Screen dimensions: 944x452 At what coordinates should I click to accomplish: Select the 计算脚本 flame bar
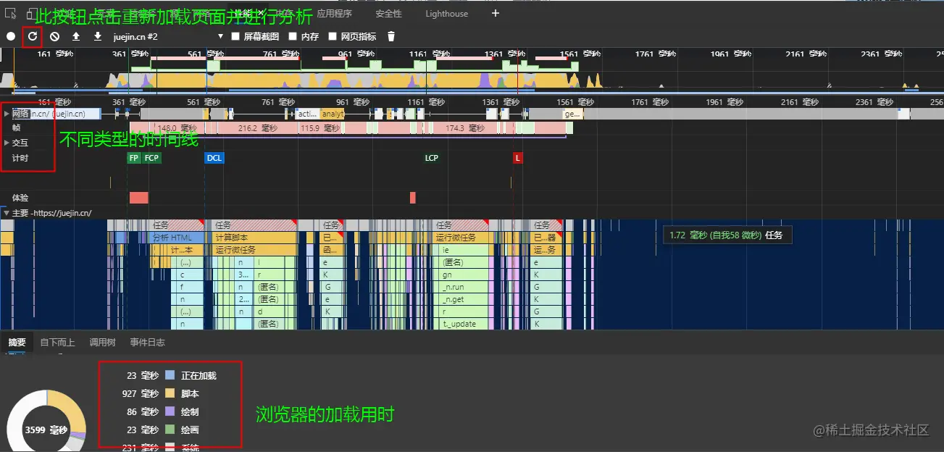click(x=255, y=238)
